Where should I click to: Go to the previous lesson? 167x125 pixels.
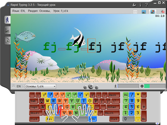tap(85, 87)
